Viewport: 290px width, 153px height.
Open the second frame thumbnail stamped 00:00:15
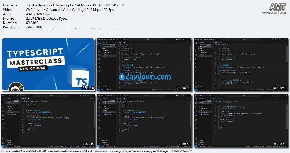pos(144,121)
